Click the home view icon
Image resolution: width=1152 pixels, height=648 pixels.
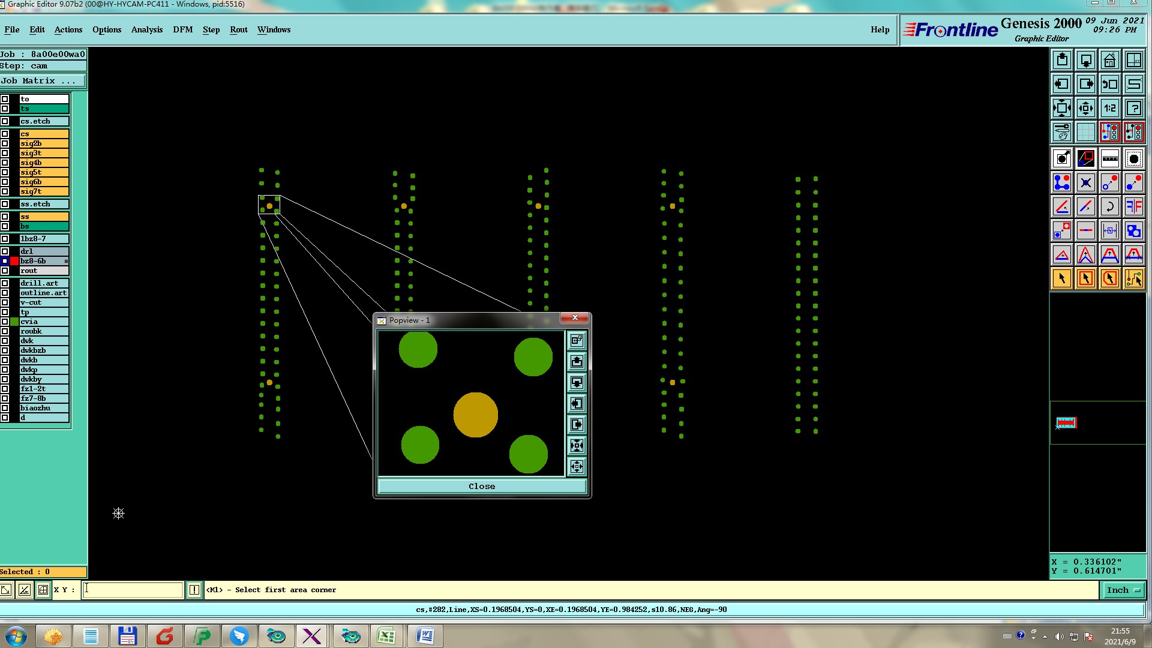tap(1109, 61)
